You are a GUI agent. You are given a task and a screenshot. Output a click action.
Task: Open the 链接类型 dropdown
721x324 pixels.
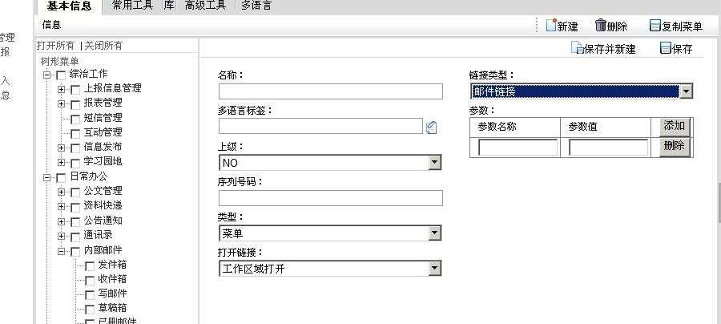click(686, 91)
